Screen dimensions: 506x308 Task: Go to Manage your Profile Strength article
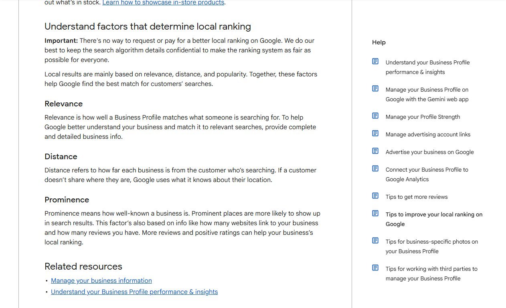423,117
